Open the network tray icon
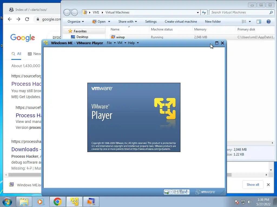 (243, 202)
